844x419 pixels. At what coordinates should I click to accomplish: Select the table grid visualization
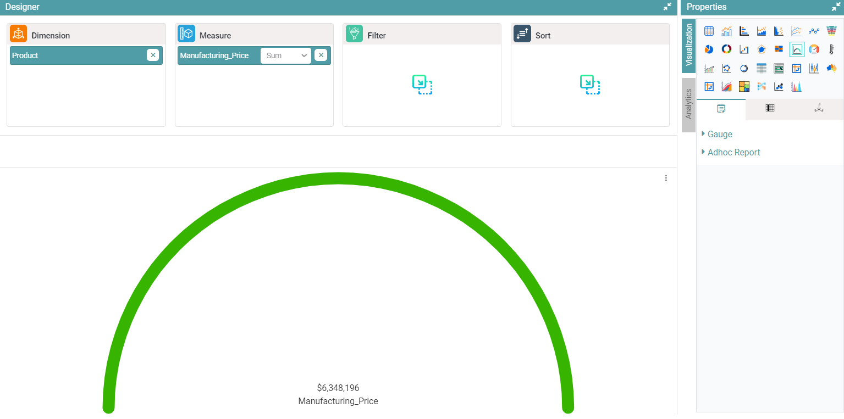tap(709, 31)
